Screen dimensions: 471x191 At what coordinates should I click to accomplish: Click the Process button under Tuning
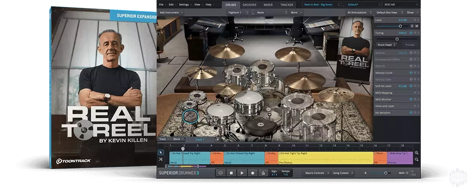pyautogui.click(x=410, y=45)
